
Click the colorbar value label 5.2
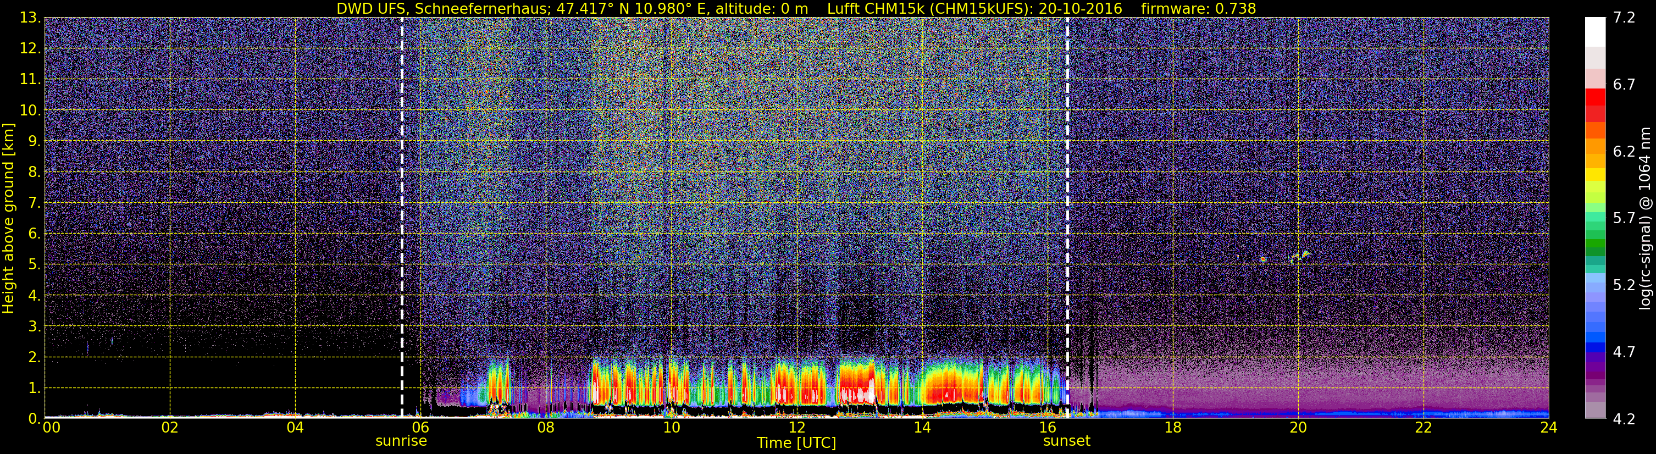click(1624, 285)
